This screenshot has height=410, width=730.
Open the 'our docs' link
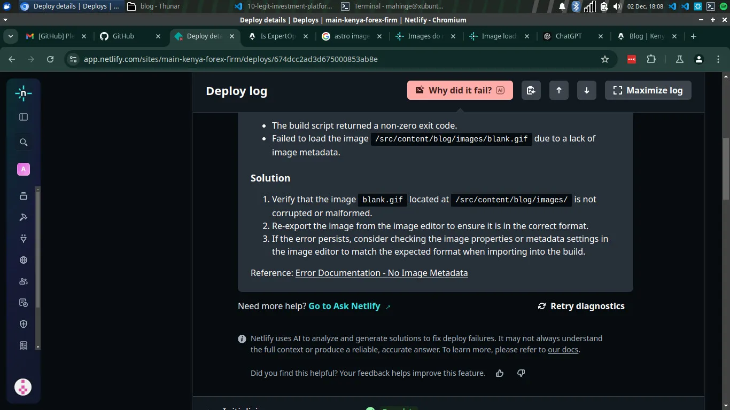563,350
